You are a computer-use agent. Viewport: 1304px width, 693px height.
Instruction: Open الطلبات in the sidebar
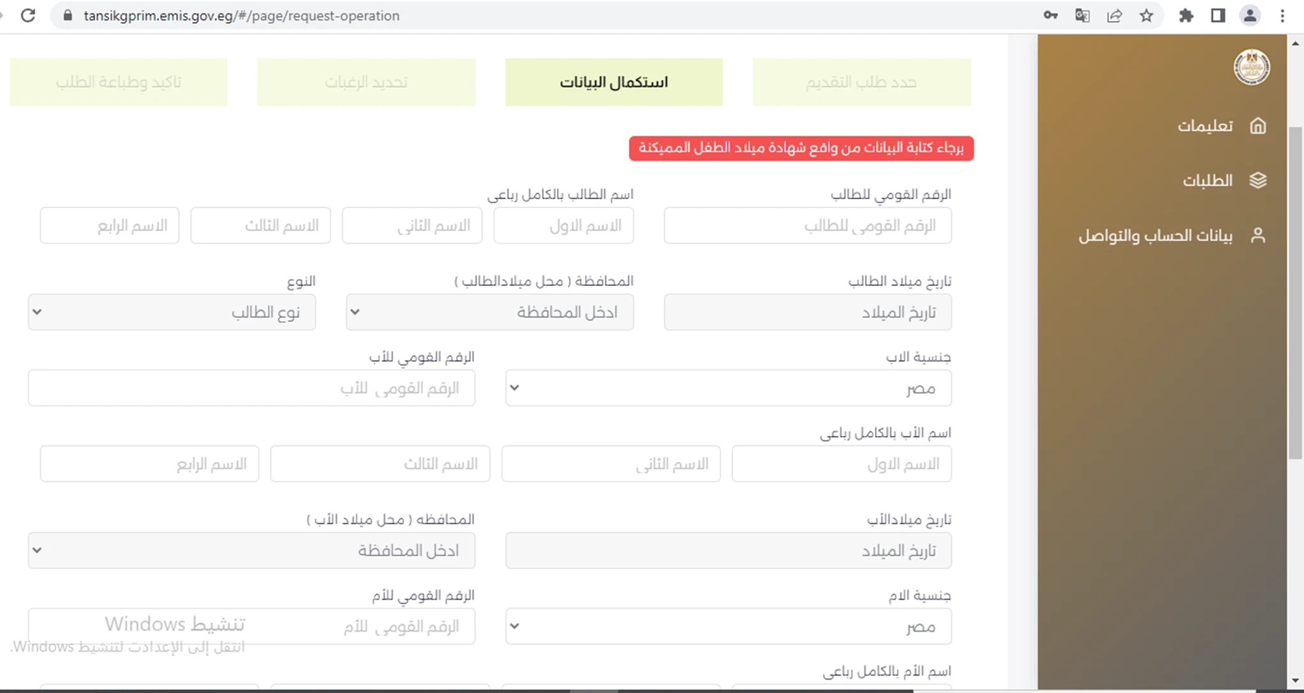[1207, 181]
